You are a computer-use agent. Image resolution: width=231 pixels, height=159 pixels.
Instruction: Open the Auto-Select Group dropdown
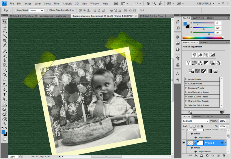click(36, 10)
